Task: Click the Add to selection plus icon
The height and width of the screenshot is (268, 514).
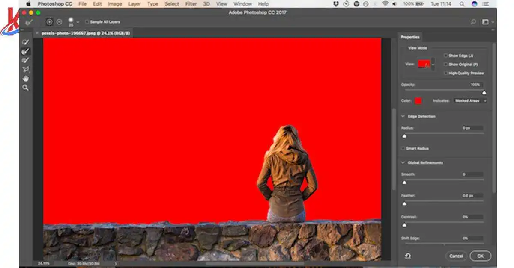Action: 50,22
